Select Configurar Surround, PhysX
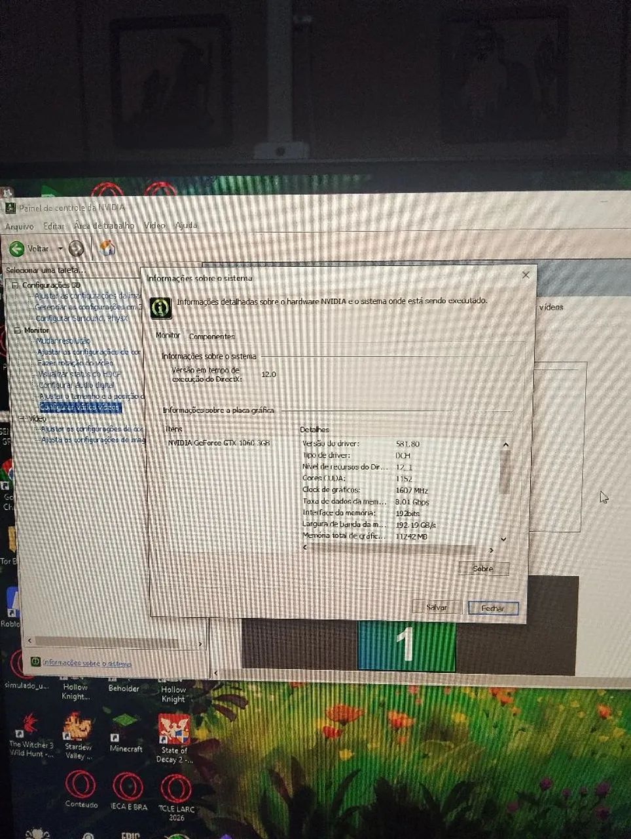Image resolution: width=631 pixels, height=839 pixels. pyautogui.click(x=82, y=319)
